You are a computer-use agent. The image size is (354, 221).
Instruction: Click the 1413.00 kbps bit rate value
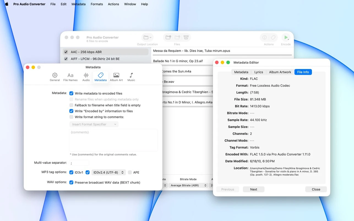click(x=260, y=106)
